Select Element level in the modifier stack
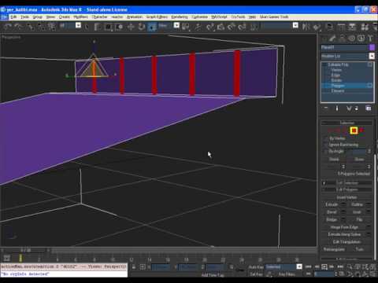This screenshot has width=378, height=283. point(338,91)
